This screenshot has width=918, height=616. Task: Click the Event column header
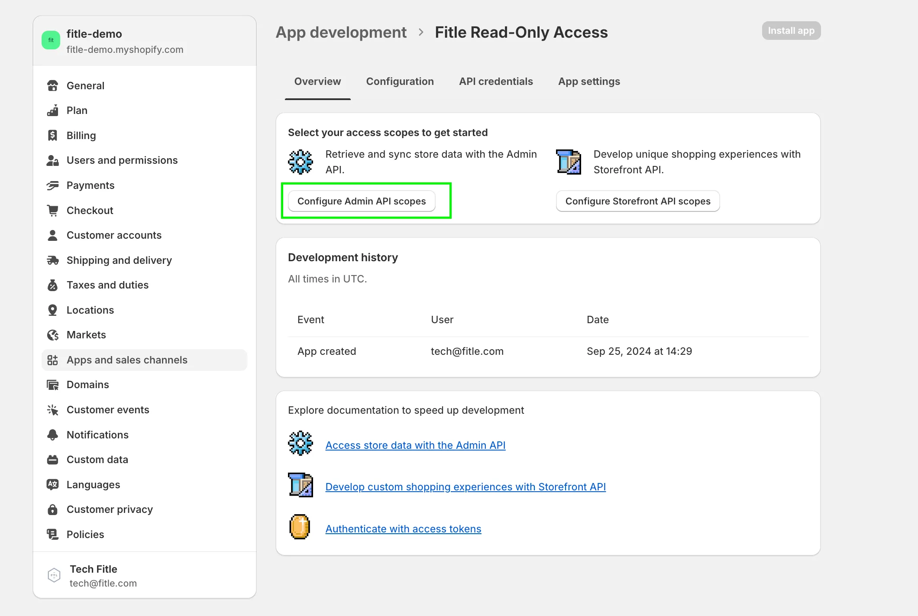click(x=310, y=320)
